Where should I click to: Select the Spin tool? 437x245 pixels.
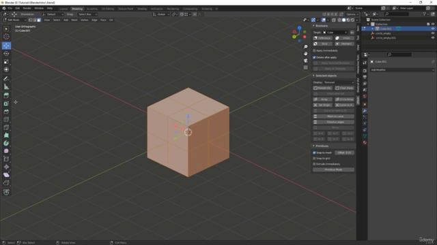[6, 144]
